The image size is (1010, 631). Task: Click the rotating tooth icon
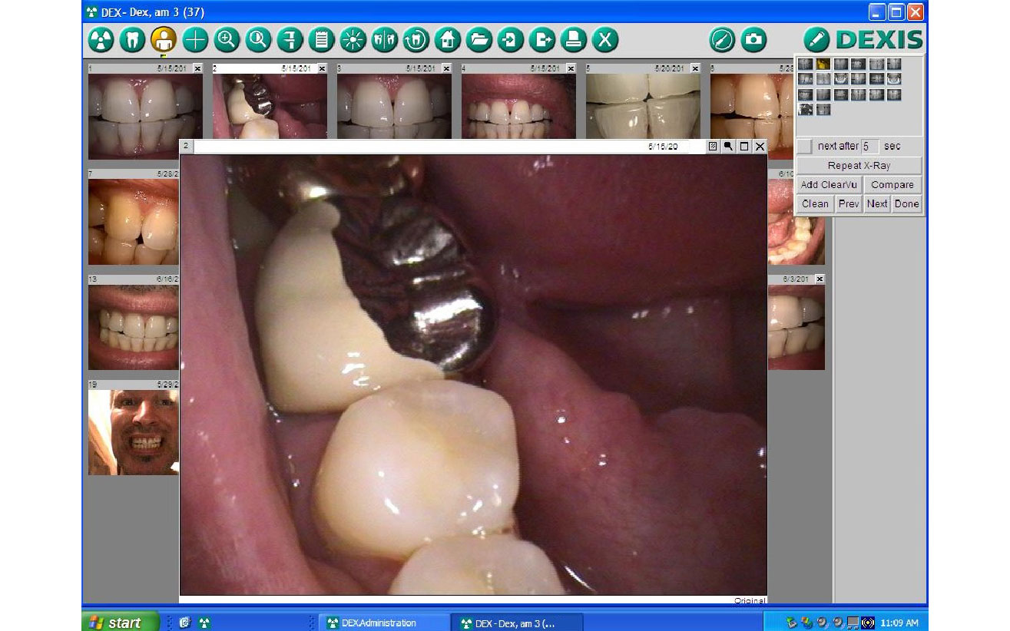coord(416,39)
